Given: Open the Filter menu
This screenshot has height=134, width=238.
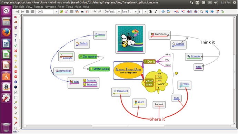Looking at the screenshot, I should pos(61,7).
